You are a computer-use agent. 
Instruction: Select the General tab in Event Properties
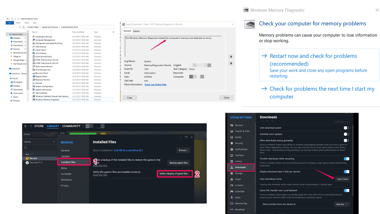127,31
